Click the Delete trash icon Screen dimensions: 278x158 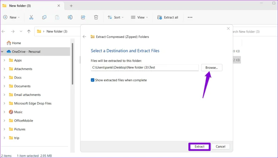(96, 17)
